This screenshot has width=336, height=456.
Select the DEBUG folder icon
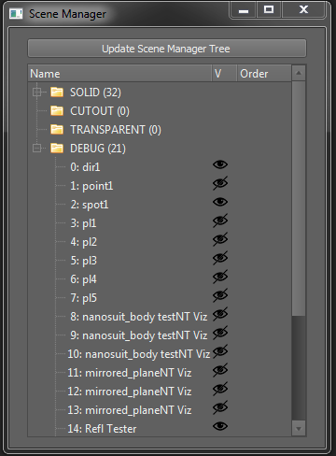click(57, 148)
